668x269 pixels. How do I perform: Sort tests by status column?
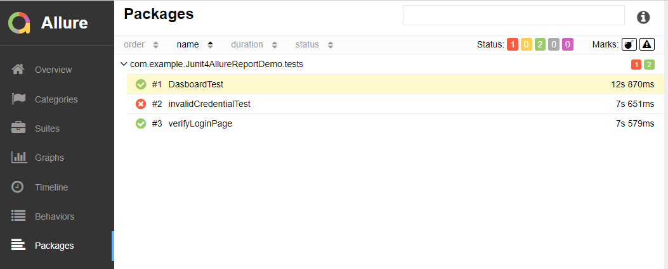coord(314,44)
